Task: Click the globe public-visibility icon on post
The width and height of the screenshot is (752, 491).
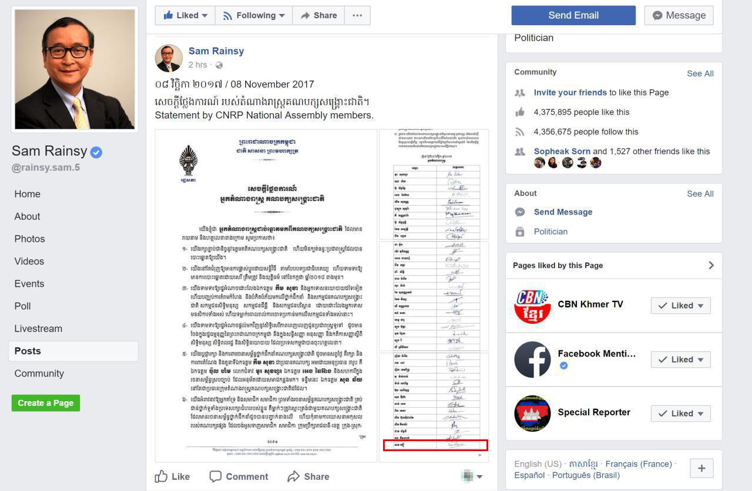Action: point(219,65)
